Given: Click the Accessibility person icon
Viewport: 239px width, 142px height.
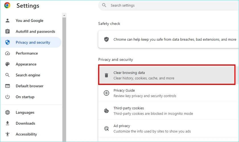Looking at the screenshot, I should pyautogui.click(x=7, y=134).
